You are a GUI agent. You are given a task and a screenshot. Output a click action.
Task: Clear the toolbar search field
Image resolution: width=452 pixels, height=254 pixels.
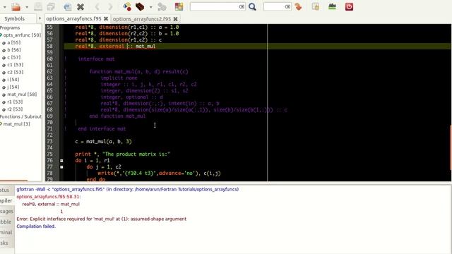click(242, 6)
